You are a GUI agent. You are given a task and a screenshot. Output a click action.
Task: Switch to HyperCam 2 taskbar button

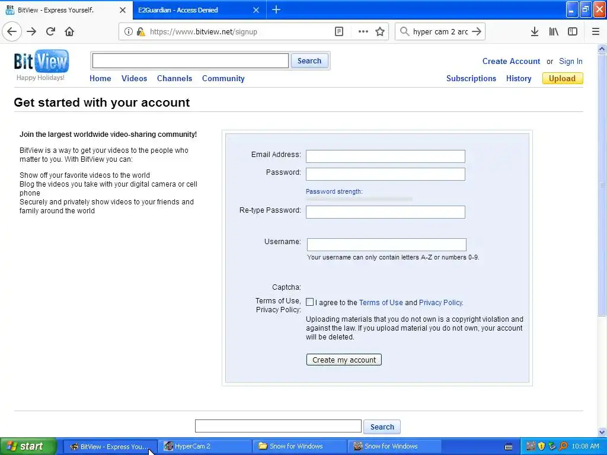coord(205,447)
